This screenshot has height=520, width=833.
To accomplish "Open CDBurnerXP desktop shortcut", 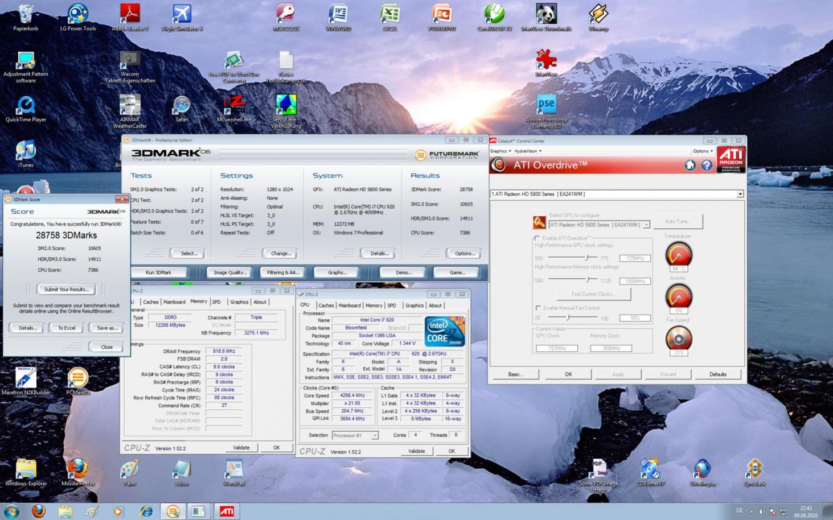I will tap(650, 472).
